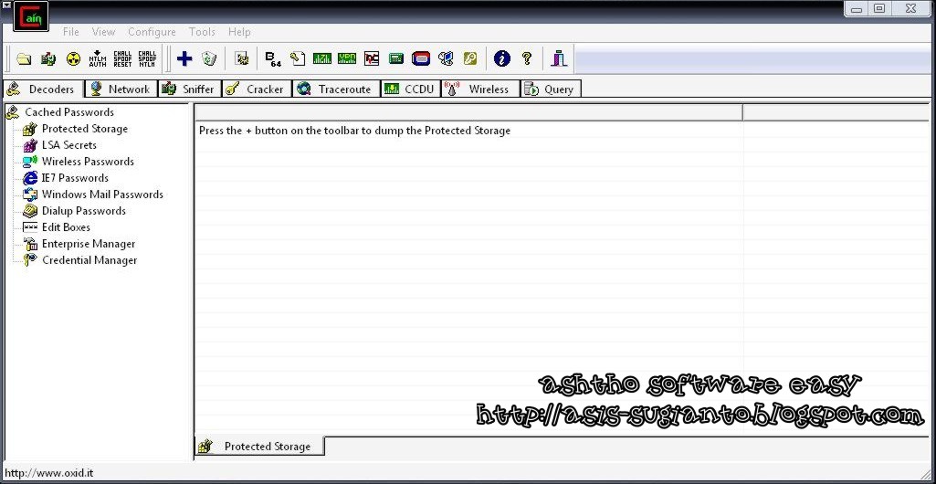Select Windows Mail Passwords in the tree
Image resolution: width=936 pixels, height=484 pixels.
pyautogui.click(x=102, y=195)
